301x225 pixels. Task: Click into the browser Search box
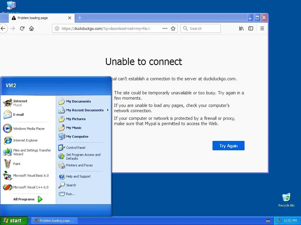click(x=200, y=28)
